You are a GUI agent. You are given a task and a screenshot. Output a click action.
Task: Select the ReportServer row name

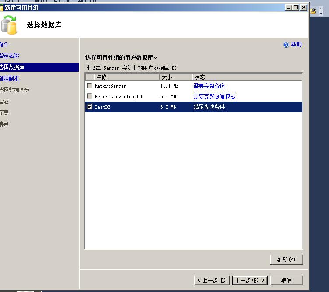click(110, 86)
